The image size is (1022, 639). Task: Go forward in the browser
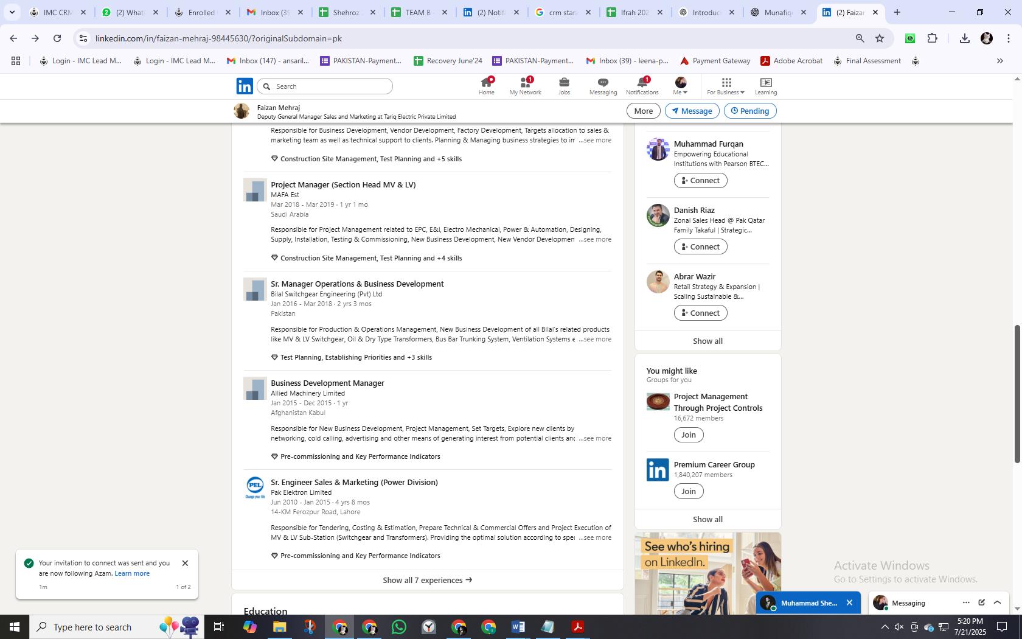[35, 38]
